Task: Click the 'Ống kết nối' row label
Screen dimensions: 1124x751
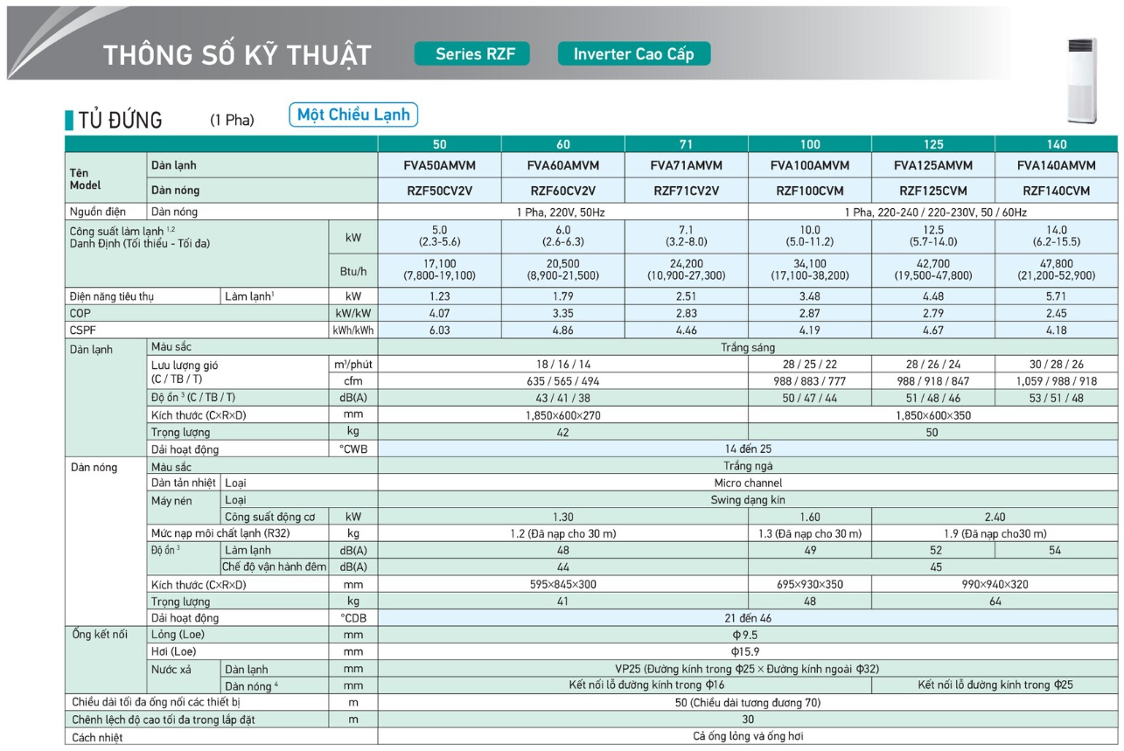Action: (100, 635)
